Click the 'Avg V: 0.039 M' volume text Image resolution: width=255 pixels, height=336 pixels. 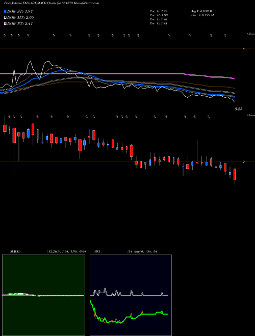[x=201, y=11]
